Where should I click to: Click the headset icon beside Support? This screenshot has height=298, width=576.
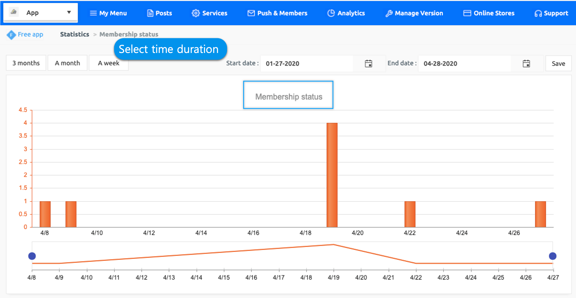538,14
